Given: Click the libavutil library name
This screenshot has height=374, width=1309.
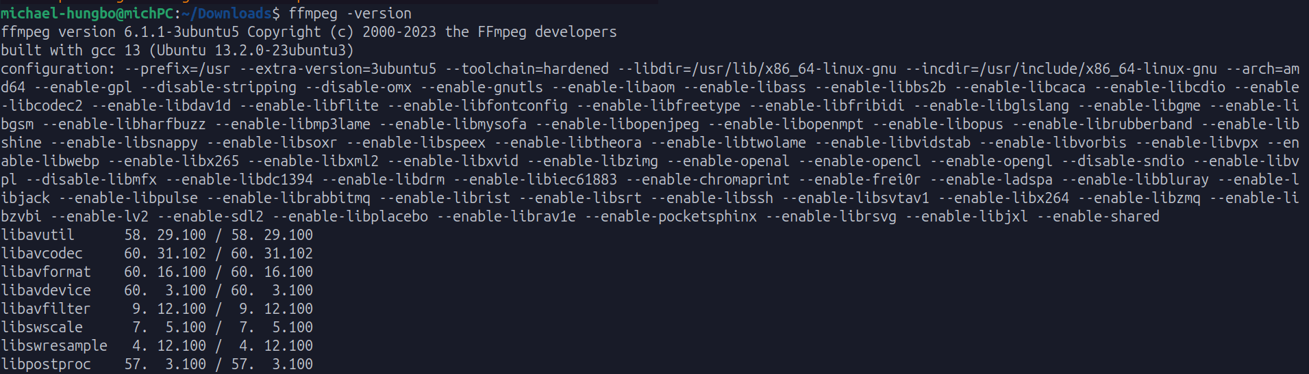Looking at the screenshot, I should click(x=38, y=235).
